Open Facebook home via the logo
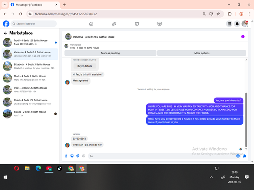 tap(6, 24)
